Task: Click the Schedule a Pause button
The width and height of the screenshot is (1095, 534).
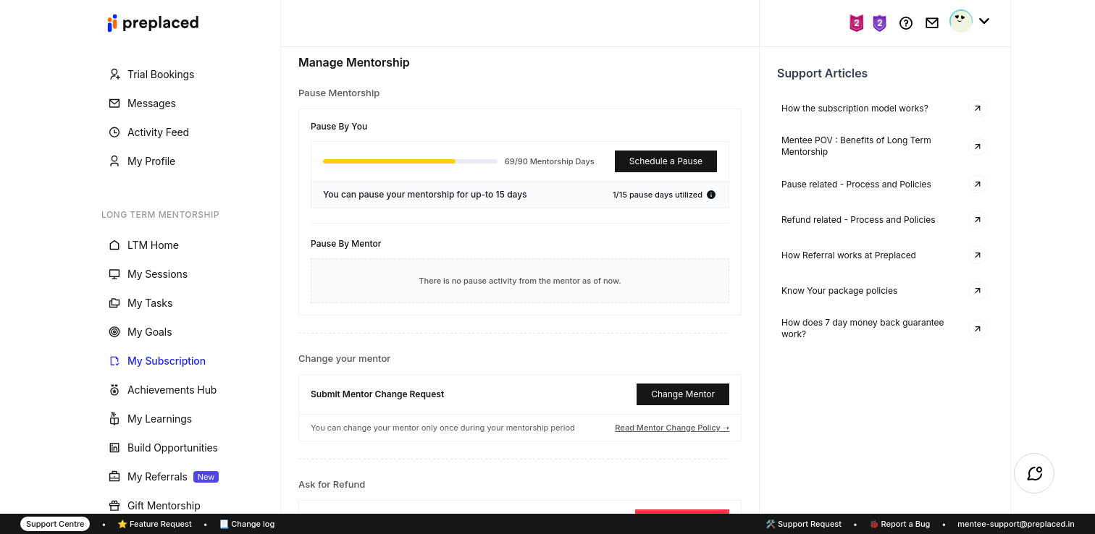Action: (x=666, y=161)
